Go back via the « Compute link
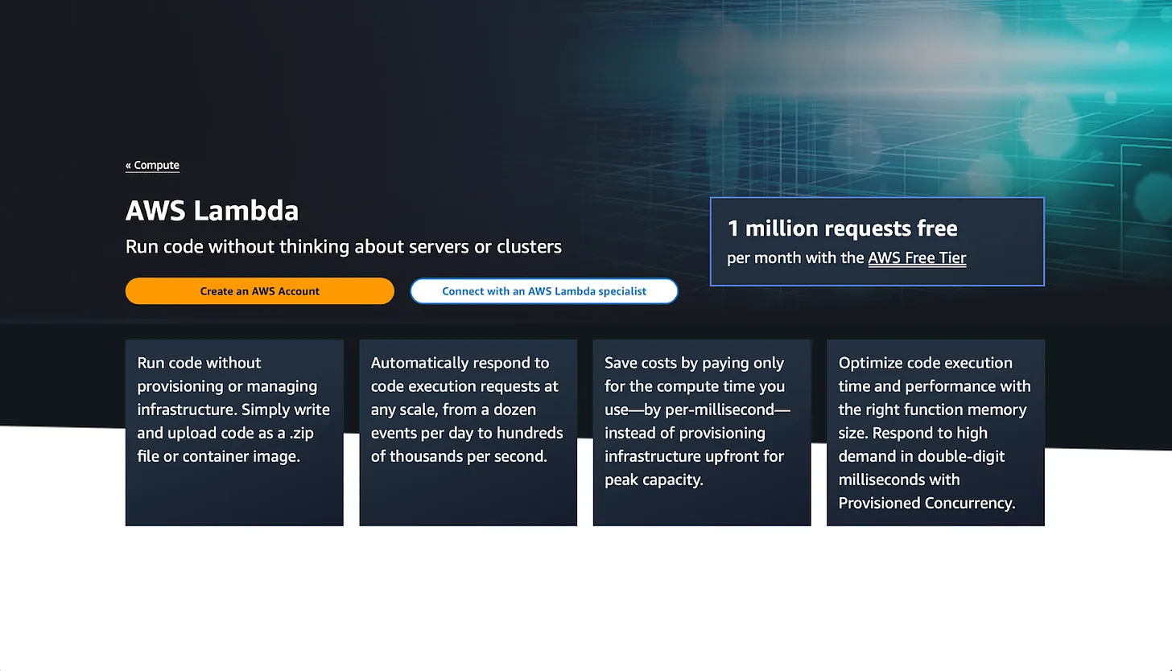The height and width of the screenshot is (671, 1172). click(152, 165)
